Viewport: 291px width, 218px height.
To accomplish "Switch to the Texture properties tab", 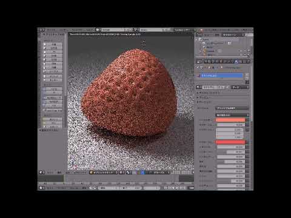I will [x=241, y=61].
